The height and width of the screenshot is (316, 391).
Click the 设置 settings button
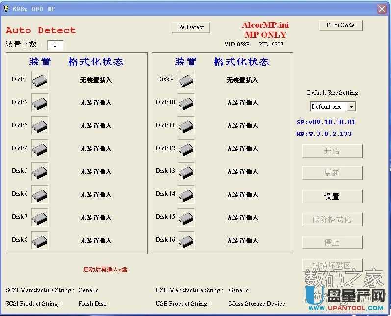click(x=332, y=196)
